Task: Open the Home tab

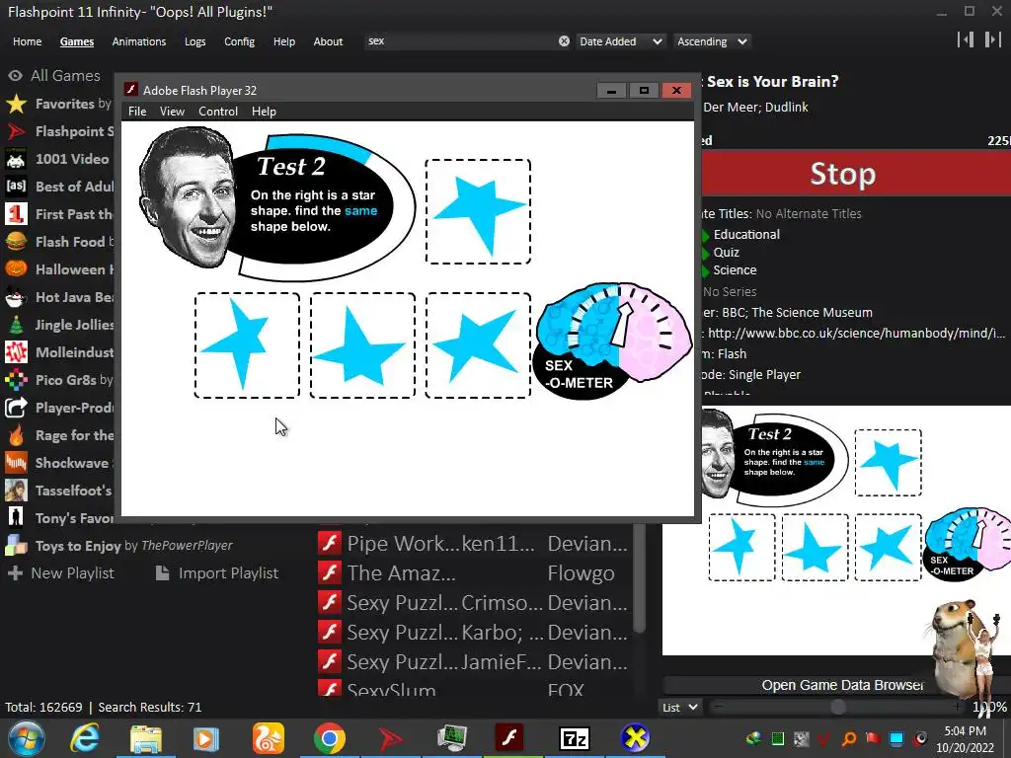Action: 27,41
